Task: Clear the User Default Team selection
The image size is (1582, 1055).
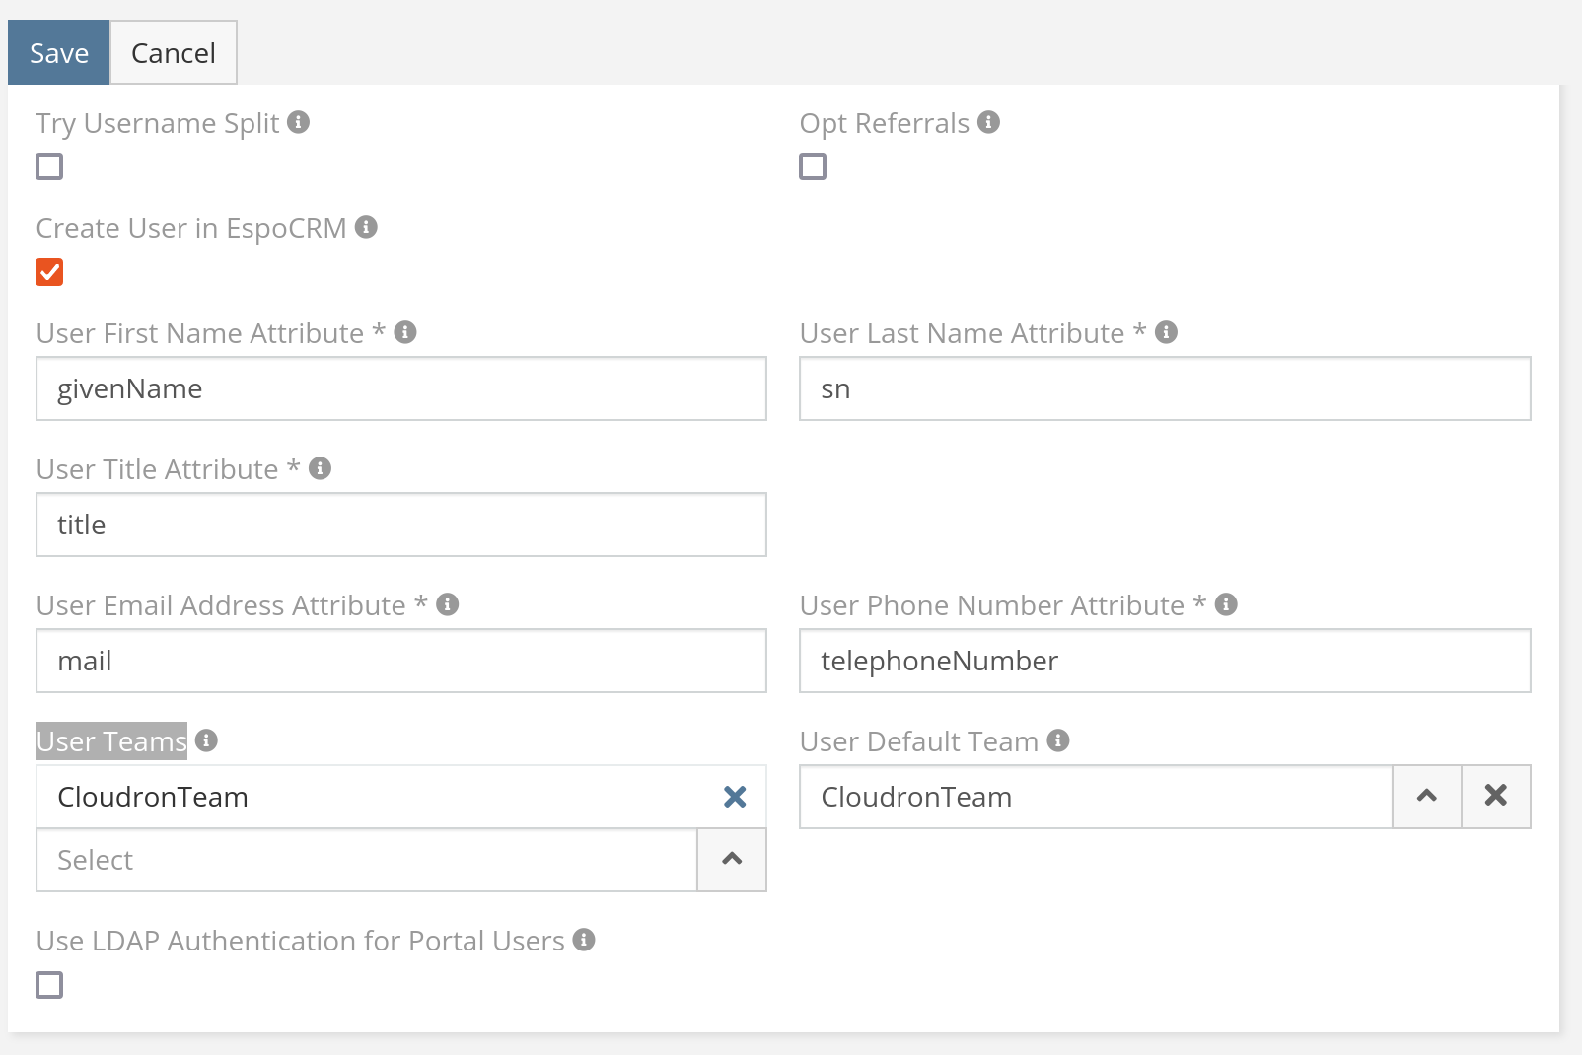Action: (x=1495, y=796)
